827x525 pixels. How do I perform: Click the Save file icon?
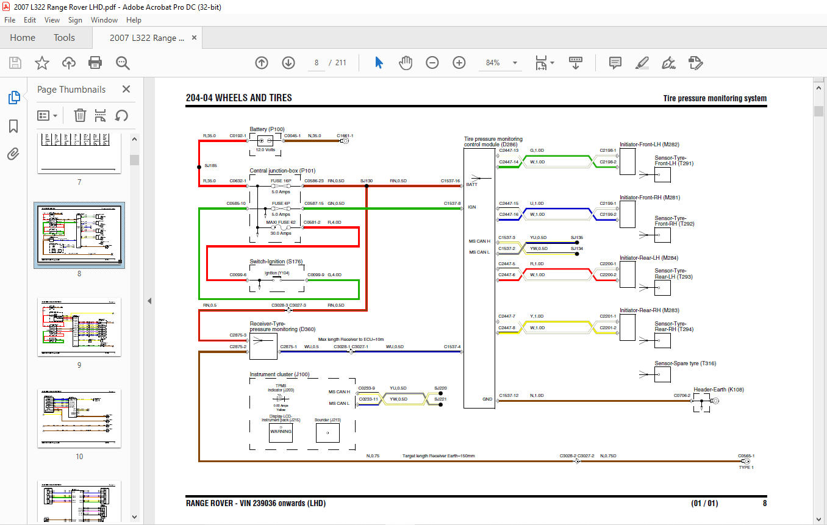tap(15, 63)
